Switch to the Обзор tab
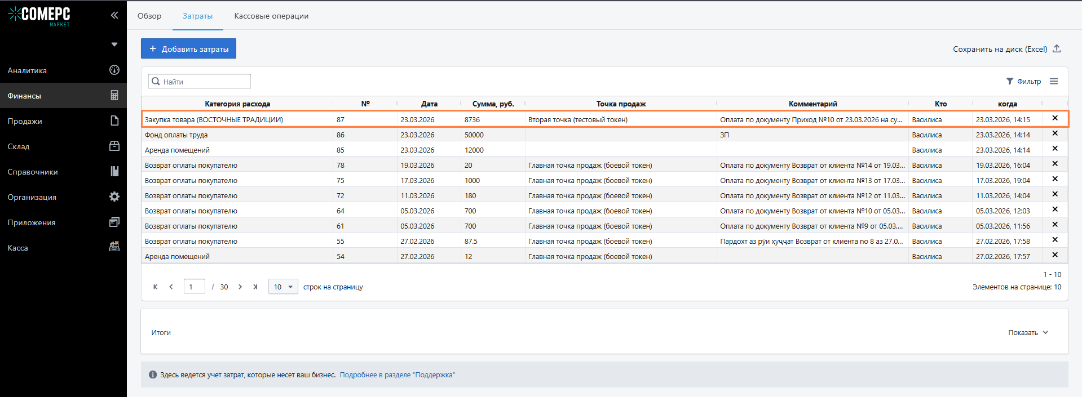 [x=149, y=16]
